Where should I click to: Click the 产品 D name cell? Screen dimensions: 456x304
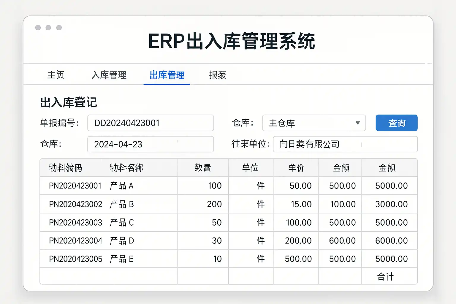[x=122, y=241]
